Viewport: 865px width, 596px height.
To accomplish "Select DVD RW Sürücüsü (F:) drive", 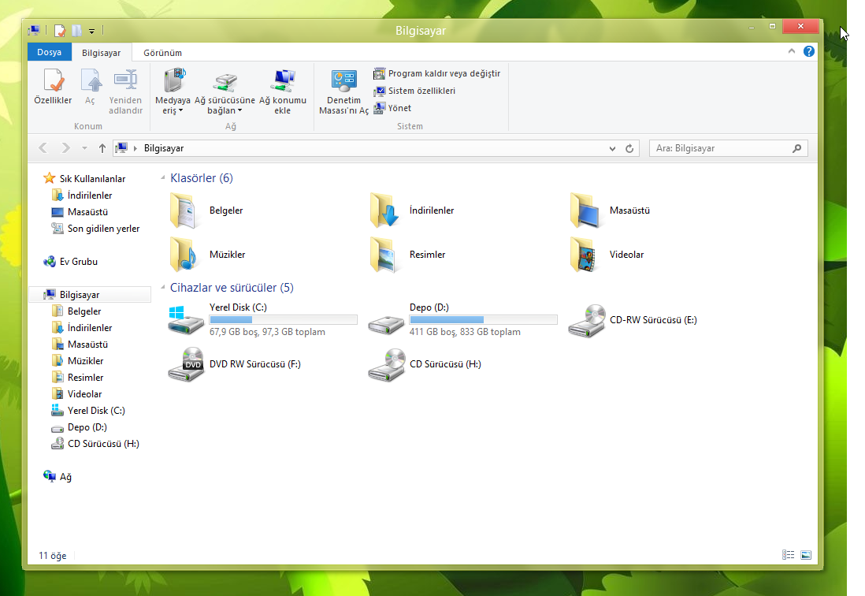I will (x=186, y=364).
